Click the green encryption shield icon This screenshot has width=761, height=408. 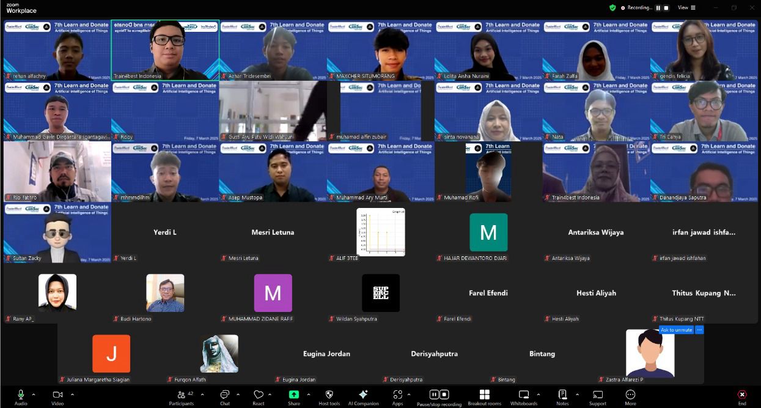(x=612, y=7)
